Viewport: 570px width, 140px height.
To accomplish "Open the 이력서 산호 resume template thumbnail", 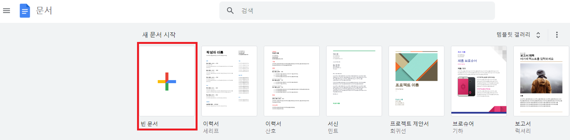I will (292, 81).
